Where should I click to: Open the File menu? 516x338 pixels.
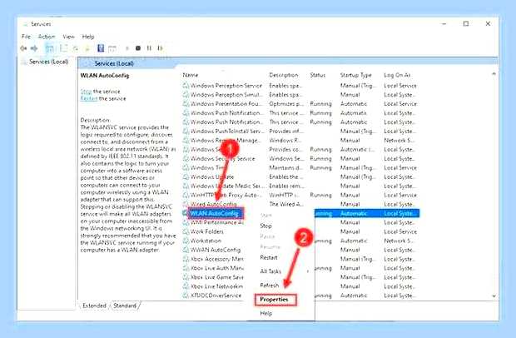click(x=26, y=37)
